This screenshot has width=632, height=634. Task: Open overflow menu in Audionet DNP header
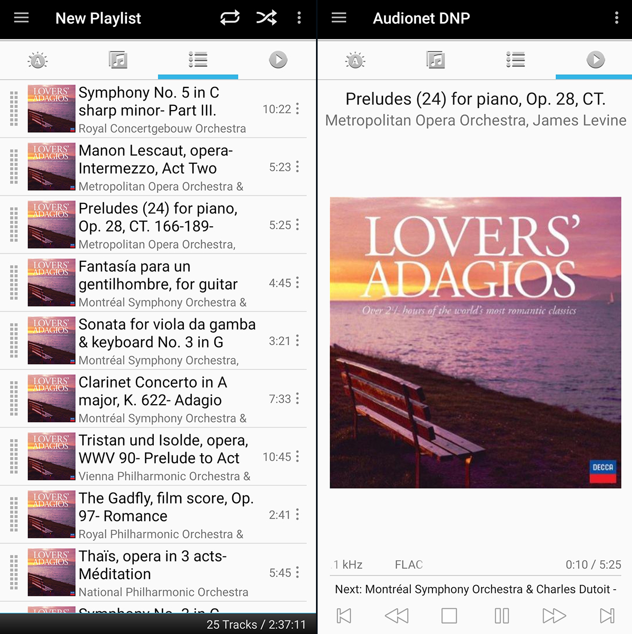pyautogui.click(x=617, y=18)
